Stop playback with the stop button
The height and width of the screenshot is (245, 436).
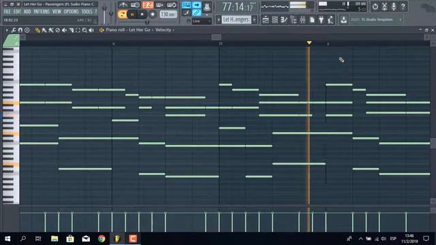142,14
